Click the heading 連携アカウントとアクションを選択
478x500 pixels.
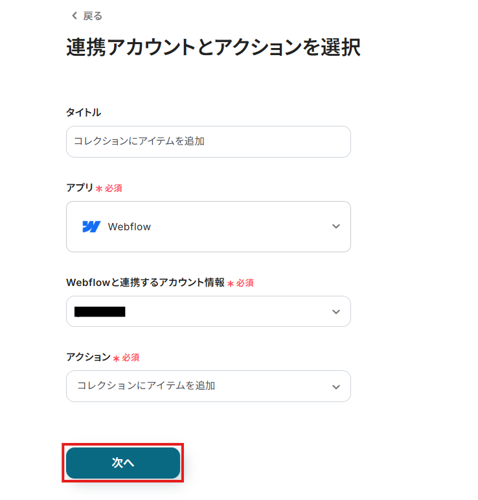[x=213, y=48]
